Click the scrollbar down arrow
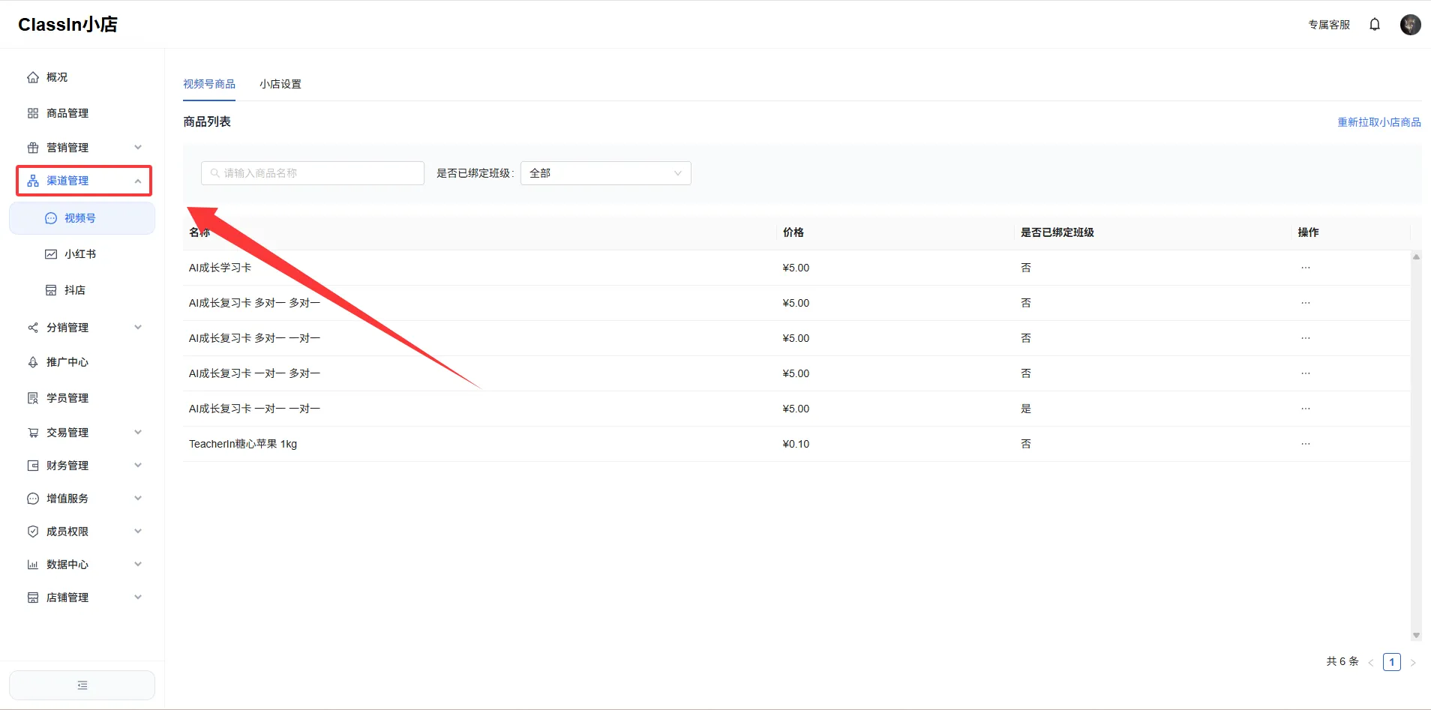The image size is (1431, 710). 1416,636
